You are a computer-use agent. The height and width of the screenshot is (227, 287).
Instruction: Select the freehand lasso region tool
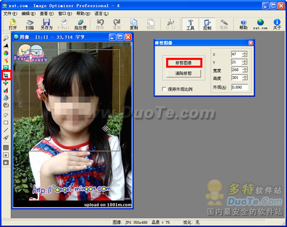[x=6, y=115]
